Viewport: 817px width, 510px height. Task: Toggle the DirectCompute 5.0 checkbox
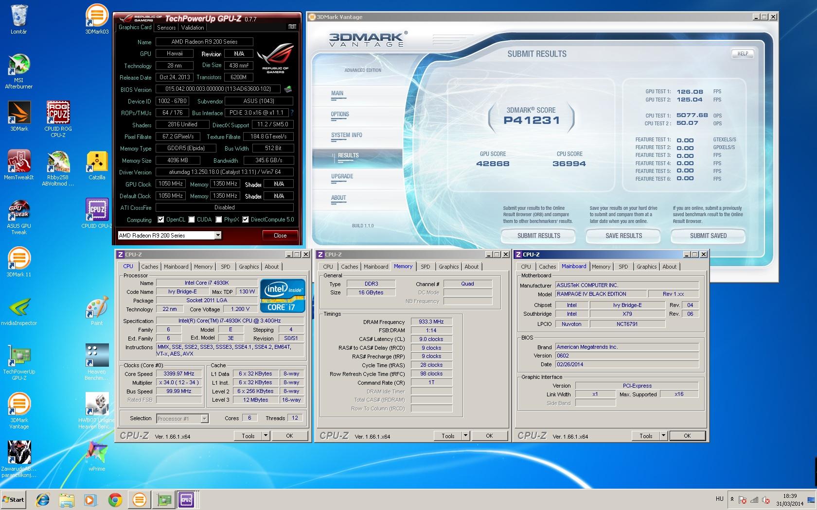click(x=246, y=220)
